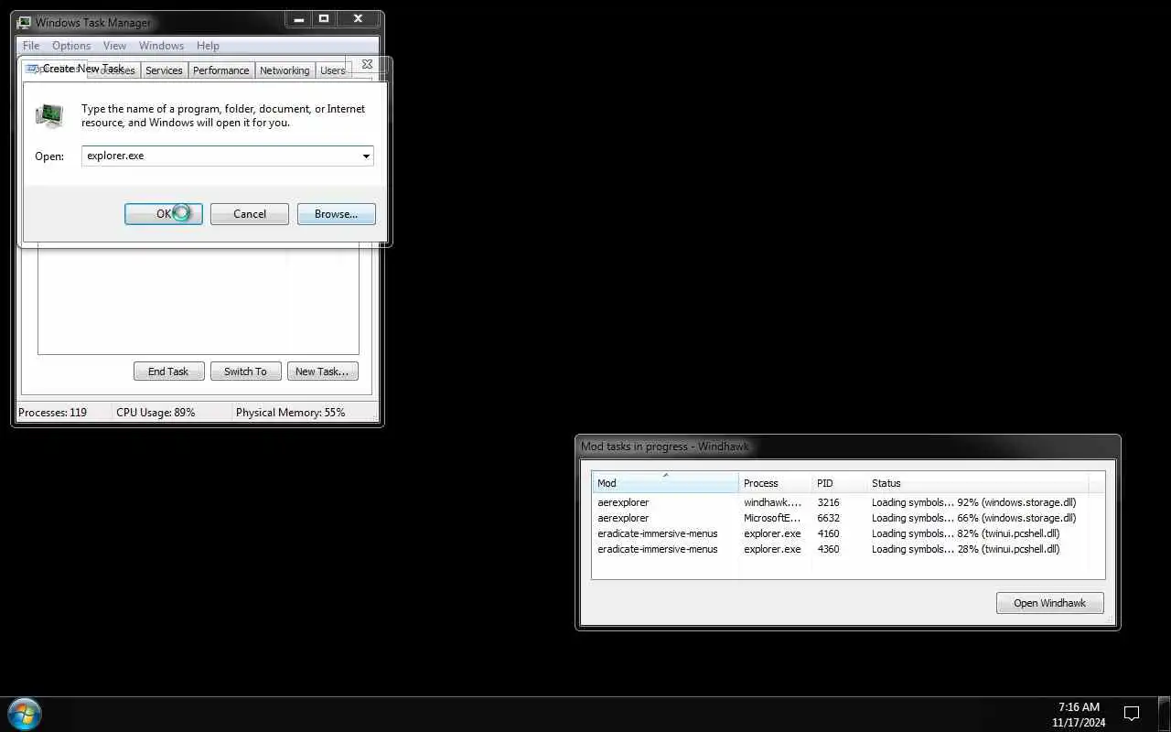
Task: Sort by the Process column header
Action: 775,483
